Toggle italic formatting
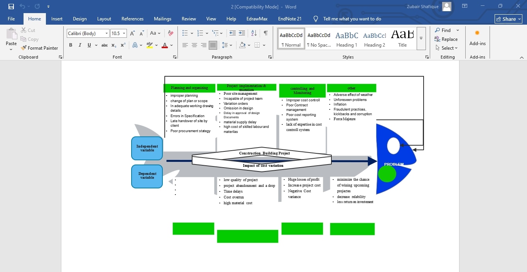The image size is (527, 272). point(80,45)
